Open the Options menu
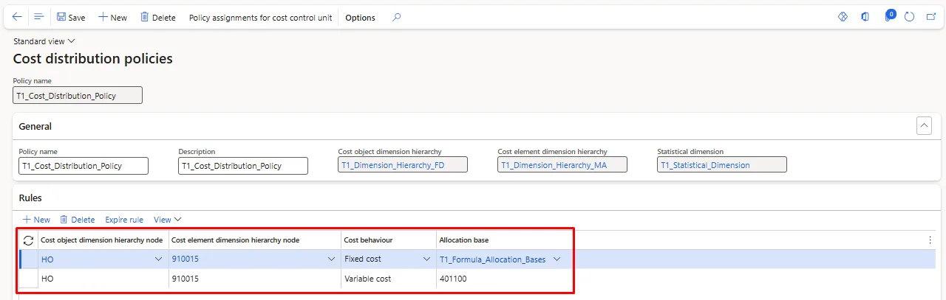946x300 pixels. 360,17
